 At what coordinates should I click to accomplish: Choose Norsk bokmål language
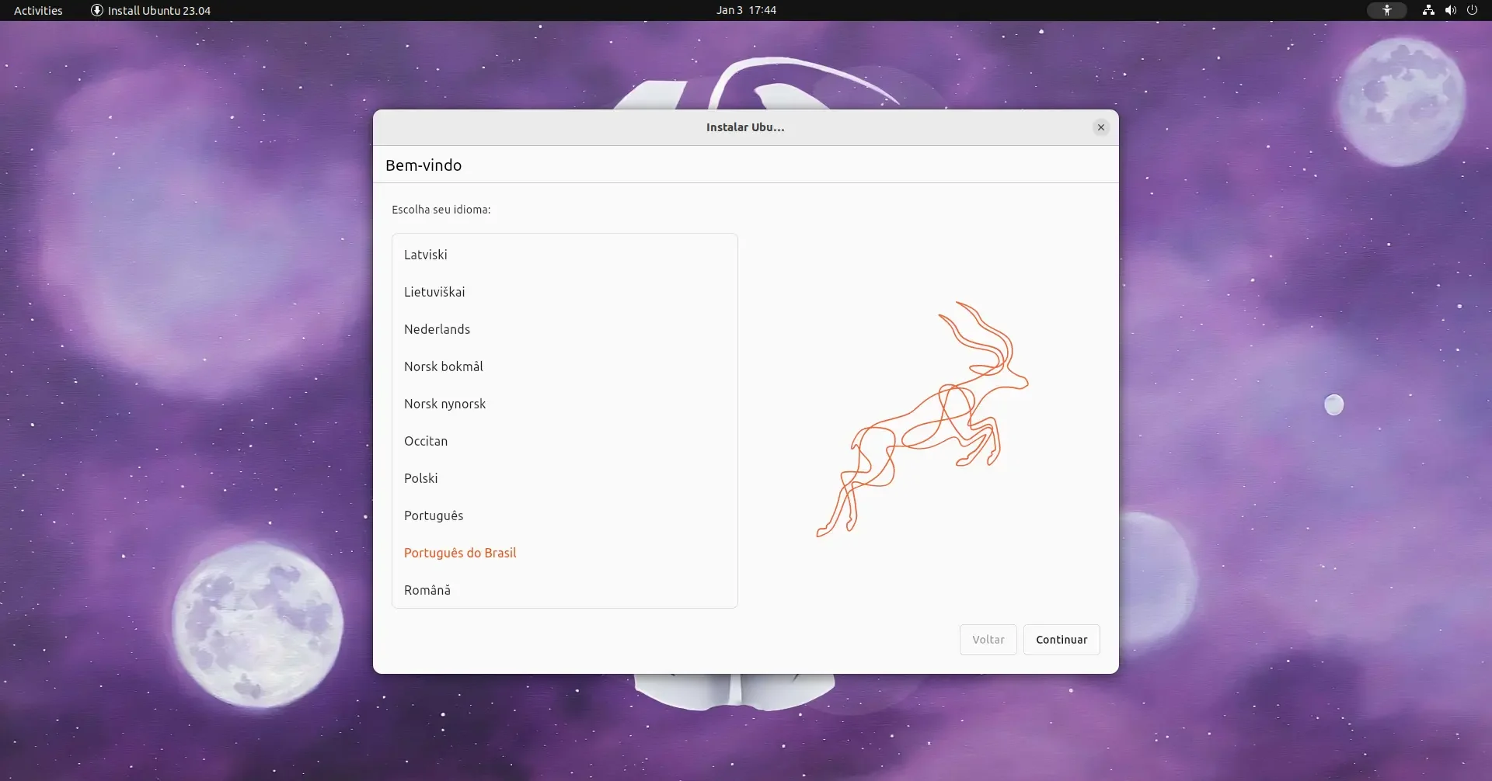[565, 366]
